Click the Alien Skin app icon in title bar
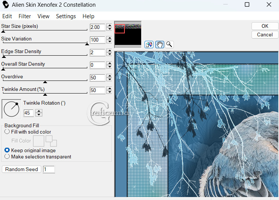The width and height of the screenshot is (279, 200). tap(6, 4)
